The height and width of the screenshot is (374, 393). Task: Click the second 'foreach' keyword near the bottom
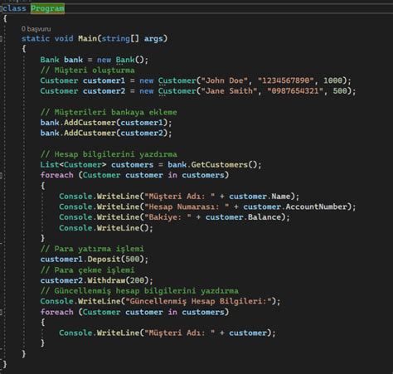[57, 312]
